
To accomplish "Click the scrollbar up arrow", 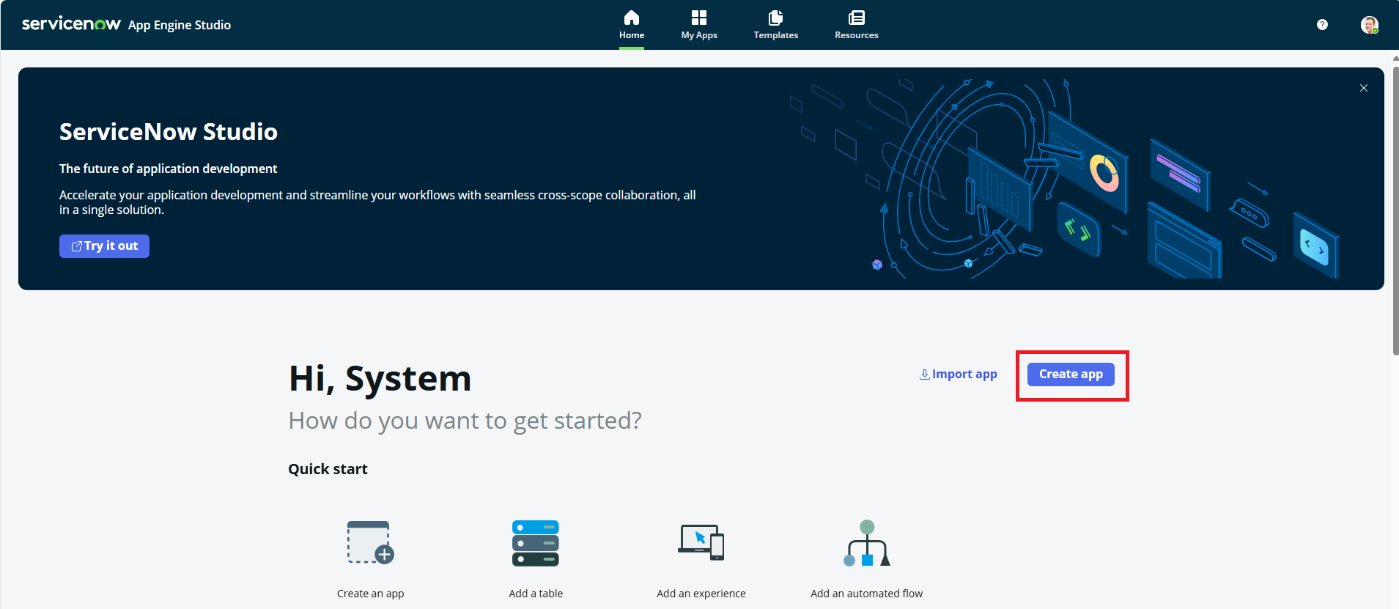I will (x=1395, y=58).
